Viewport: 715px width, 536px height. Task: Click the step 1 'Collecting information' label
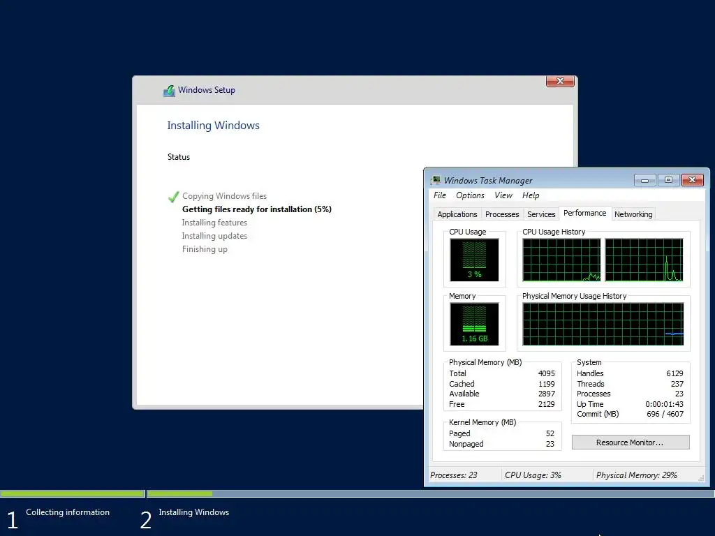tap(68, 512)
